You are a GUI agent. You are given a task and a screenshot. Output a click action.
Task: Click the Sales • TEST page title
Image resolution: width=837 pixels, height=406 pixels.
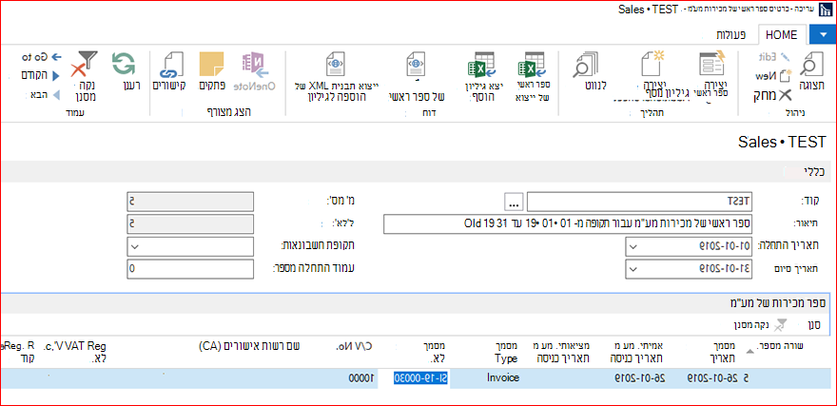783,142
